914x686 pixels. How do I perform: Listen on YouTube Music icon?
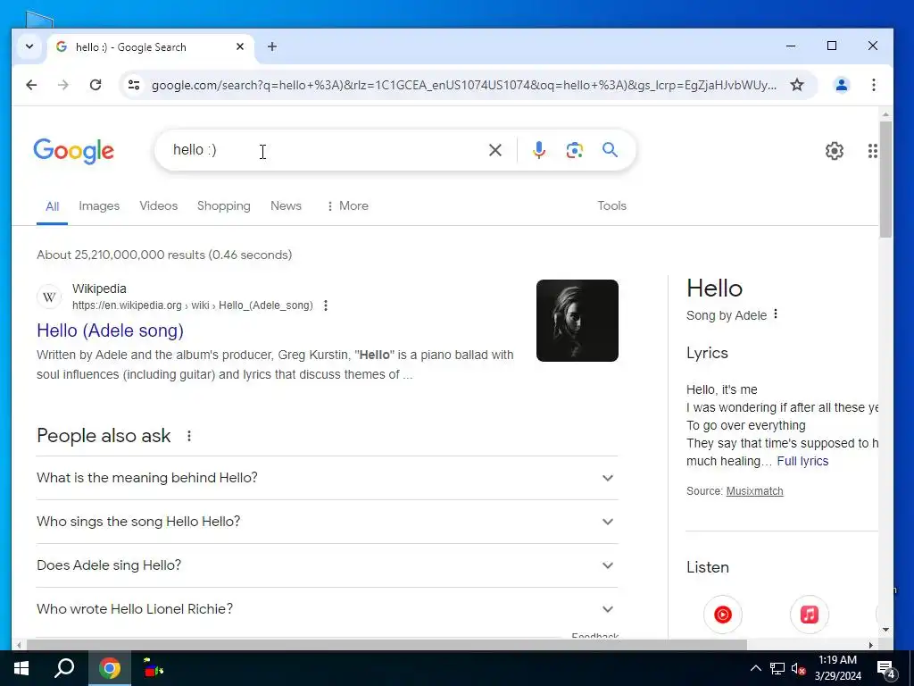723,615
